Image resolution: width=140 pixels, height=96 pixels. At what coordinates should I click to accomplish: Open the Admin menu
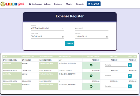pyautogui.click(x=48, y=4)
